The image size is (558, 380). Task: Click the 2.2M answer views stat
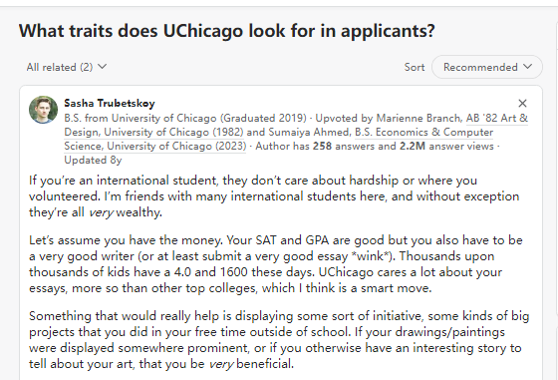tap(446, 146)
